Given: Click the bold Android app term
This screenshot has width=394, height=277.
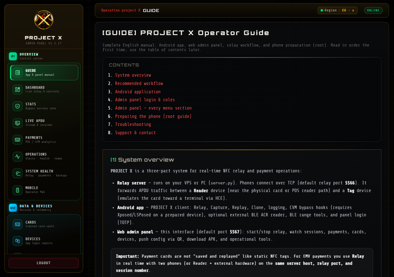Looking at the screenshot, I should (131, 207).
